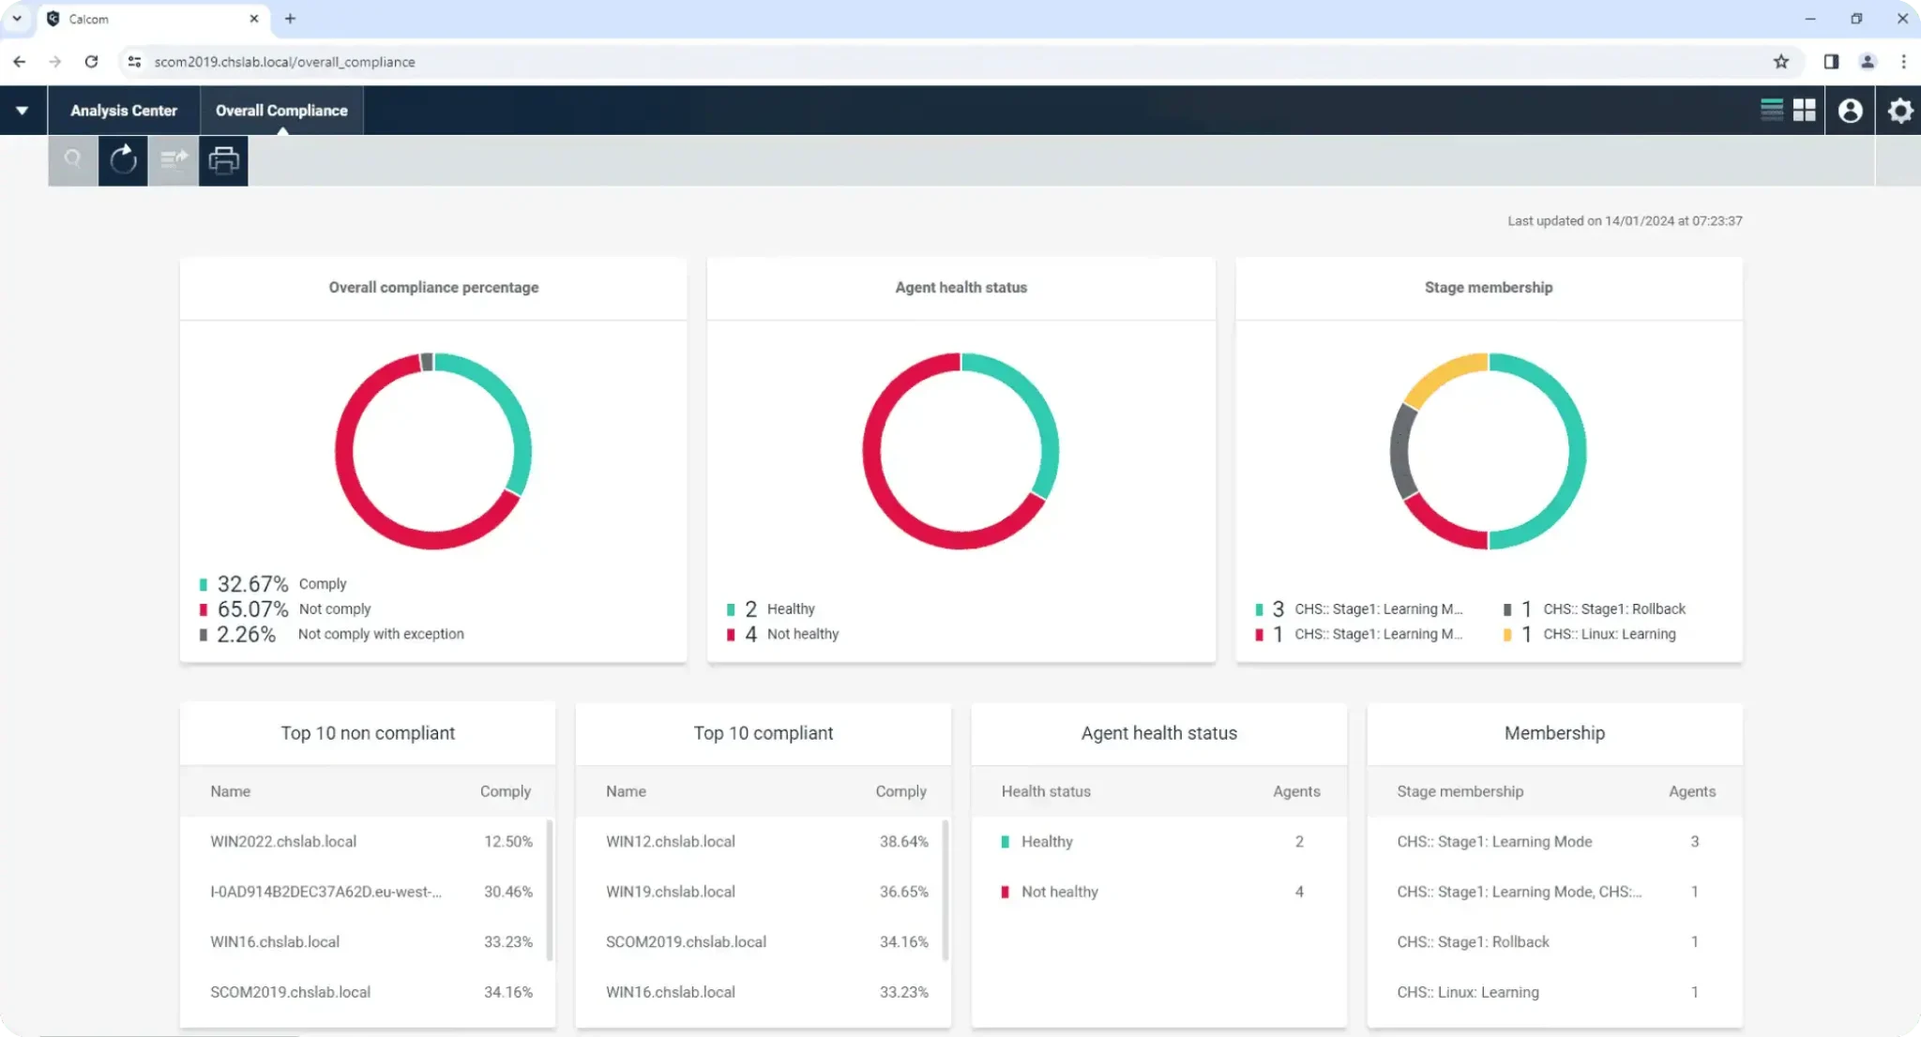Expand the navigation dropdown arrow in header
Screen dimensions: 1921x1037
click(x=22, y=111)
